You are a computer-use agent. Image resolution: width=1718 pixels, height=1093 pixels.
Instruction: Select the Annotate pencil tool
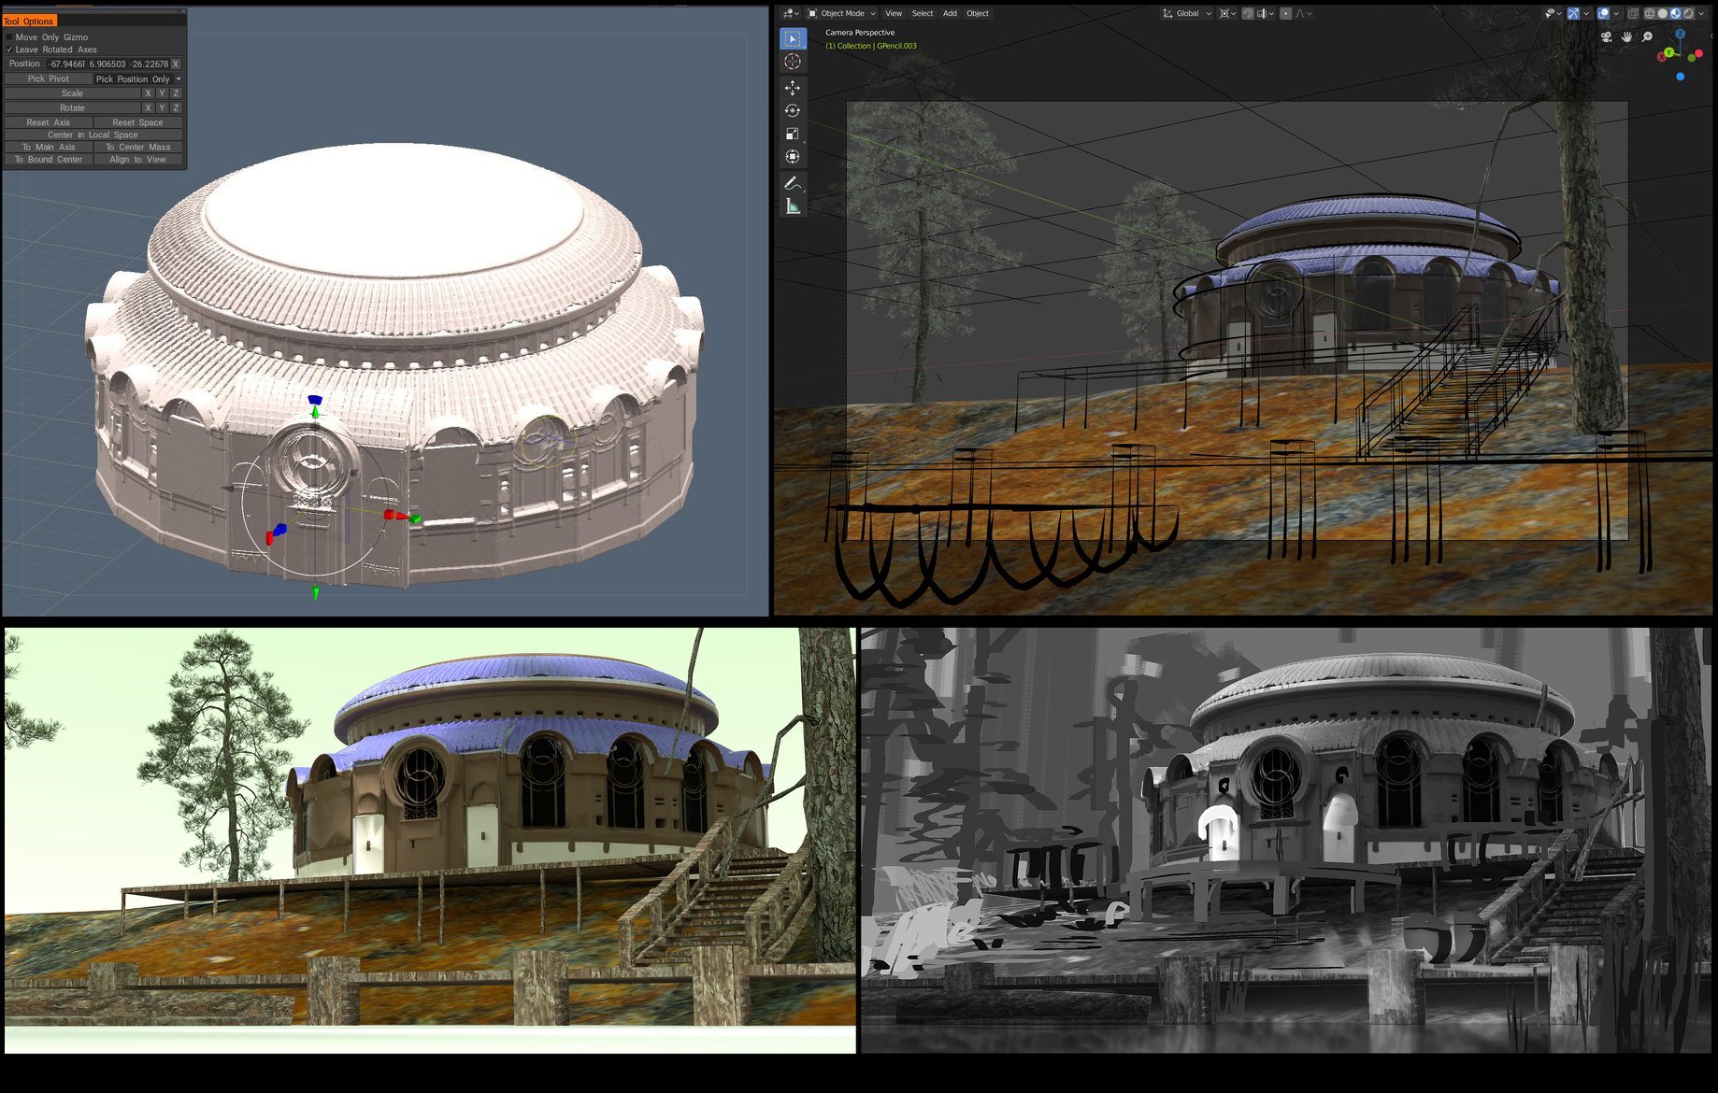tap(793, 183)
